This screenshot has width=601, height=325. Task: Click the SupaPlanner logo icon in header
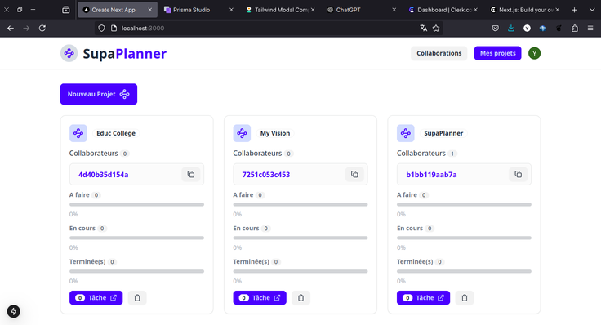69,53
